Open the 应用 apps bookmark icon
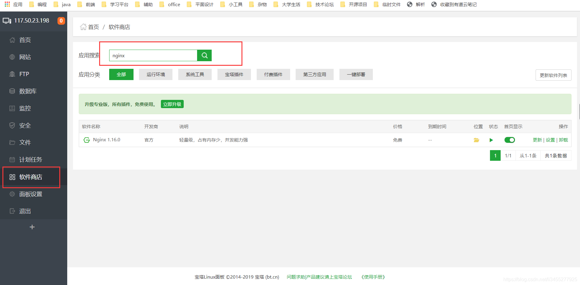Viewport: 580px width, 285px height. (x=14, y=5)
